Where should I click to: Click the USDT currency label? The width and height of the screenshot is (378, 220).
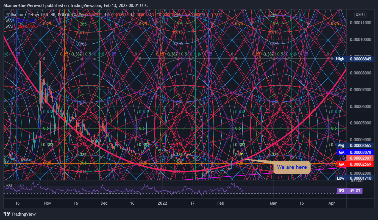click(360, 14)
